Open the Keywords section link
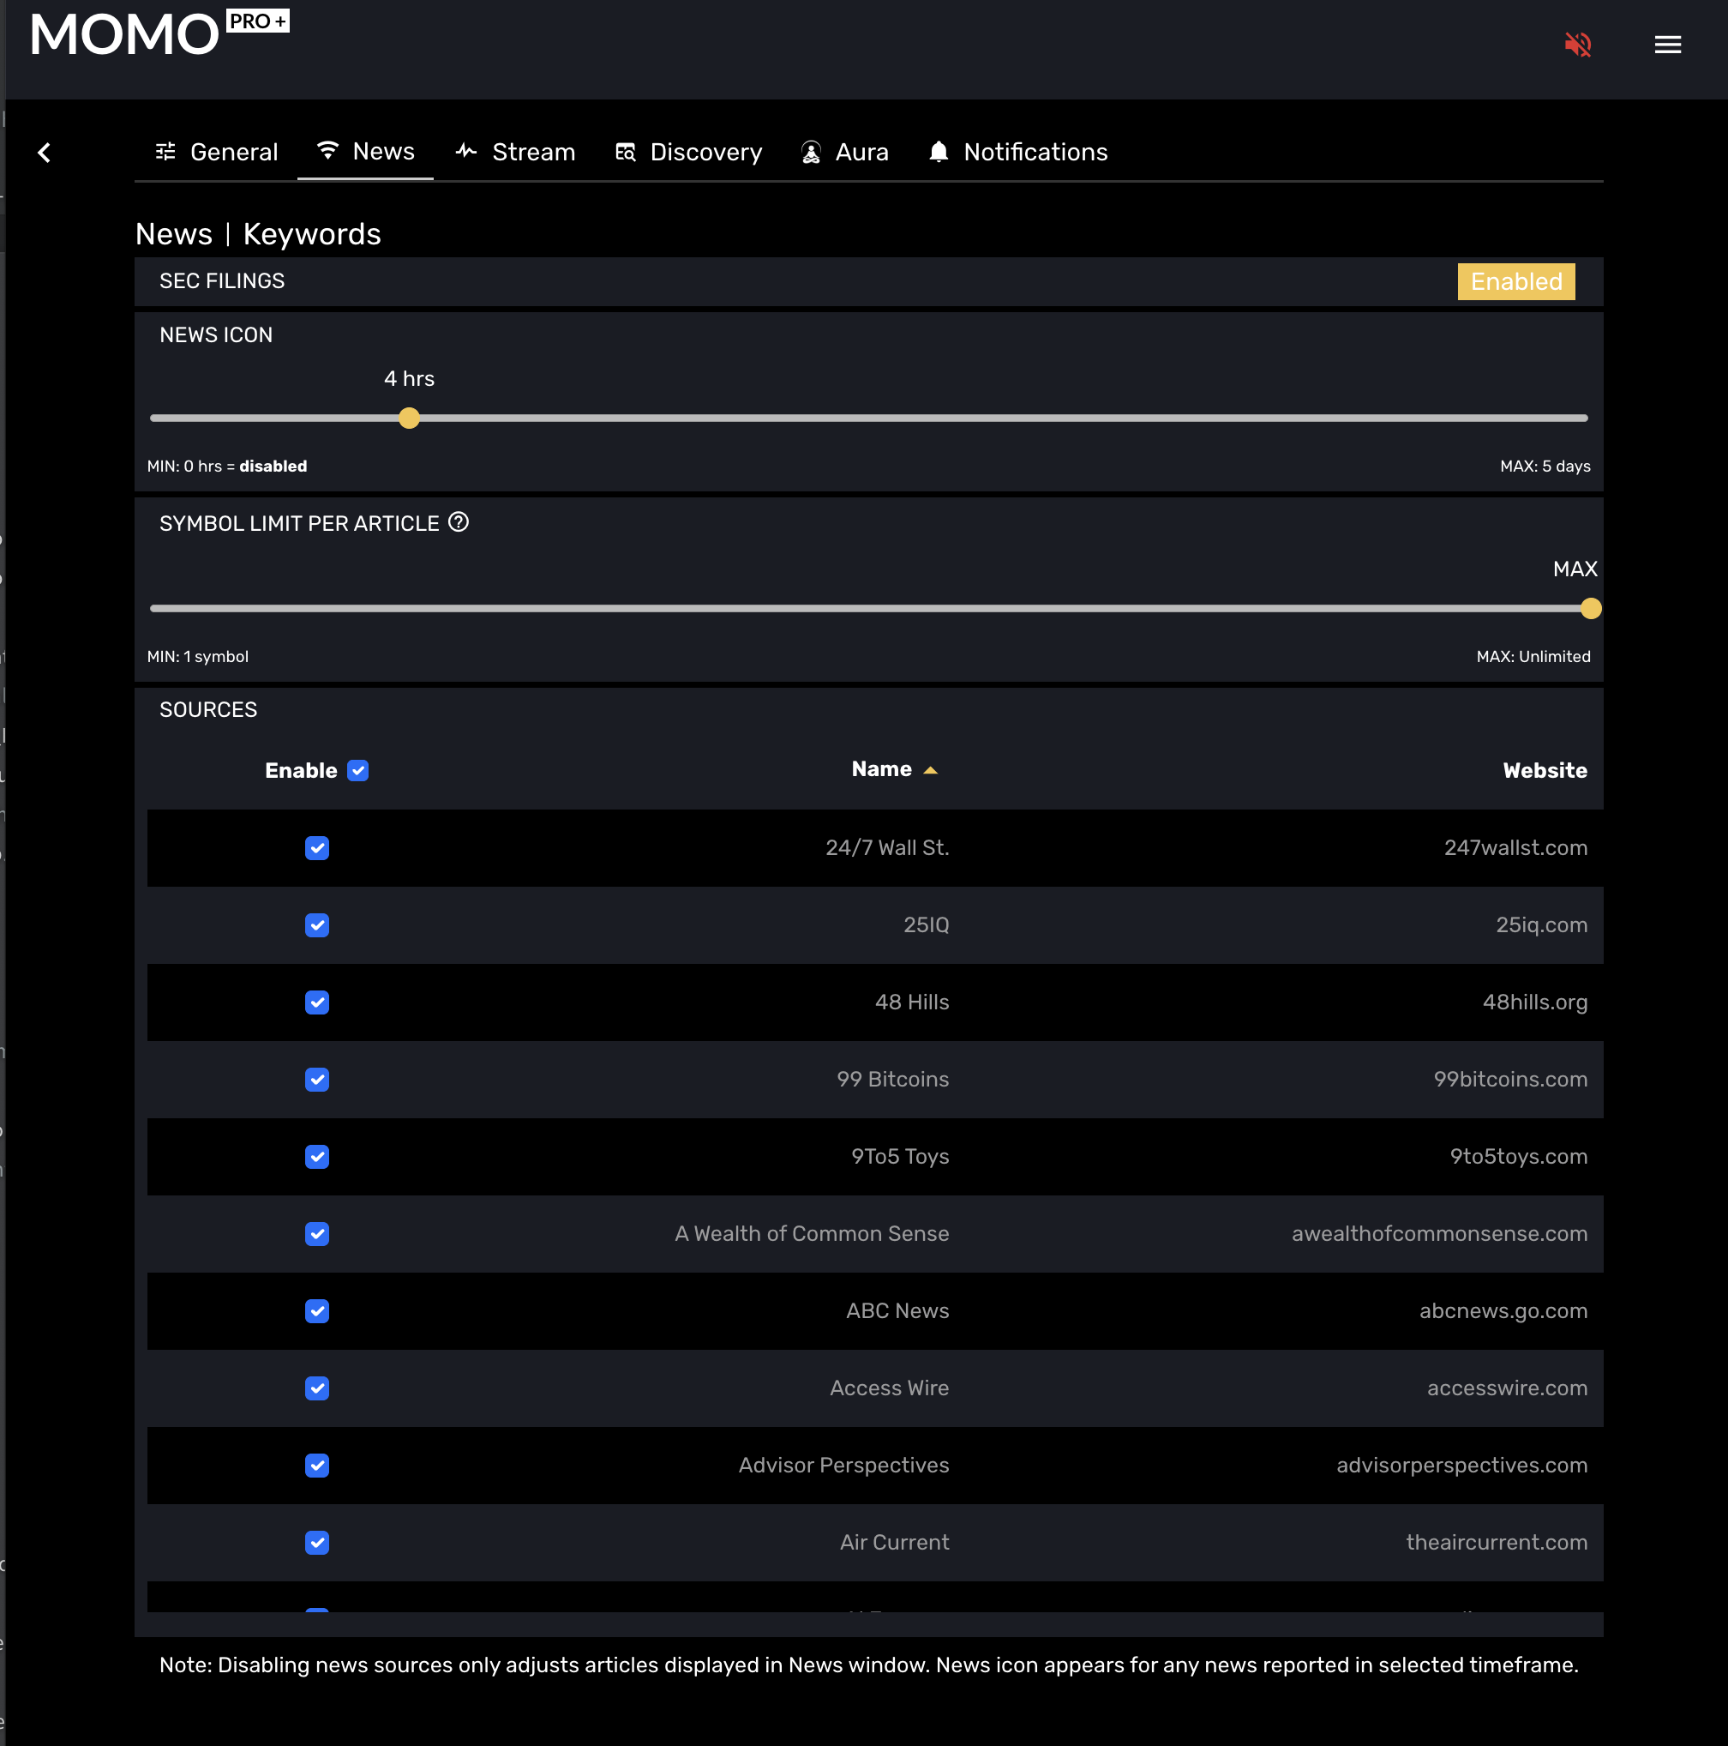Image resolution: width=1728 pixels, height=1746 pixels. coord(312,234)
